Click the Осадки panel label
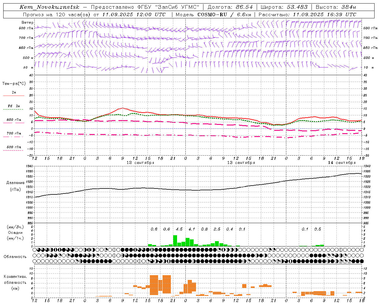 (x=15, y=233)
